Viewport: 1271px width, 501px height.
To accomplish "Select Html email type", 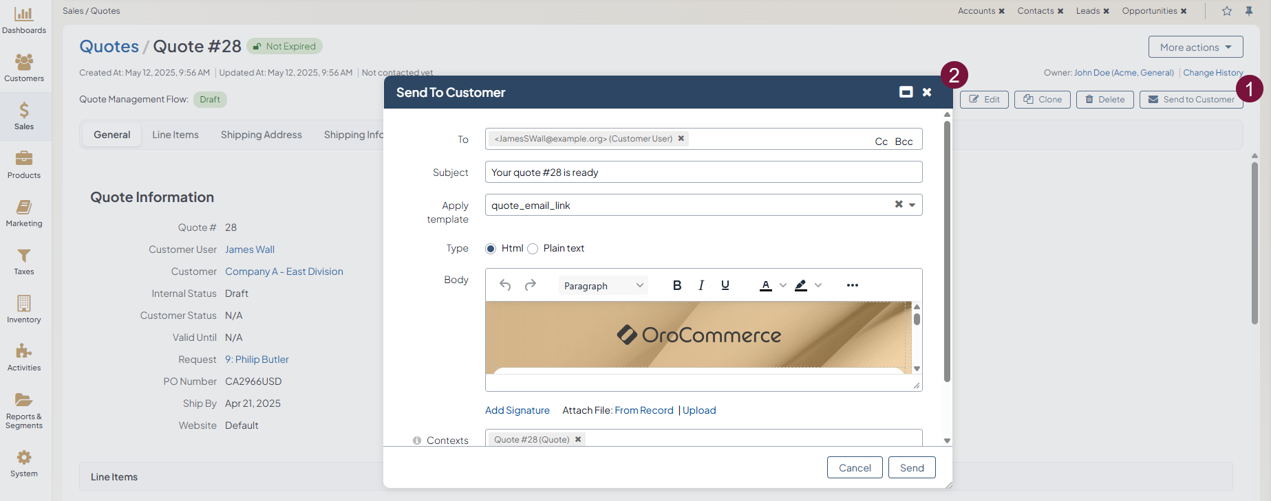I will click(491, 249).
